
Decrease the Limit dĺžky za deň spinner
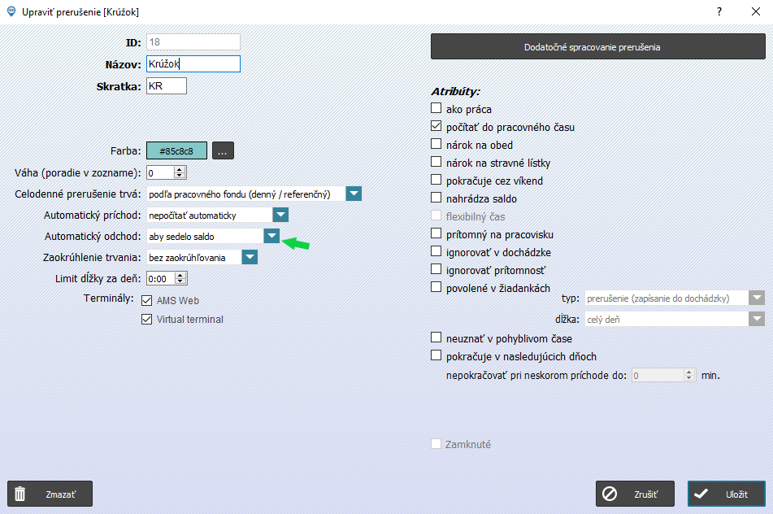[x=180, y=281]
